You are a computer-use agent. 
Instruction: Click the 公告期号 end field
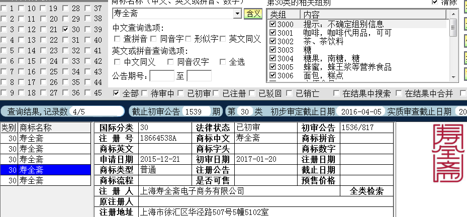coord(199,76)
